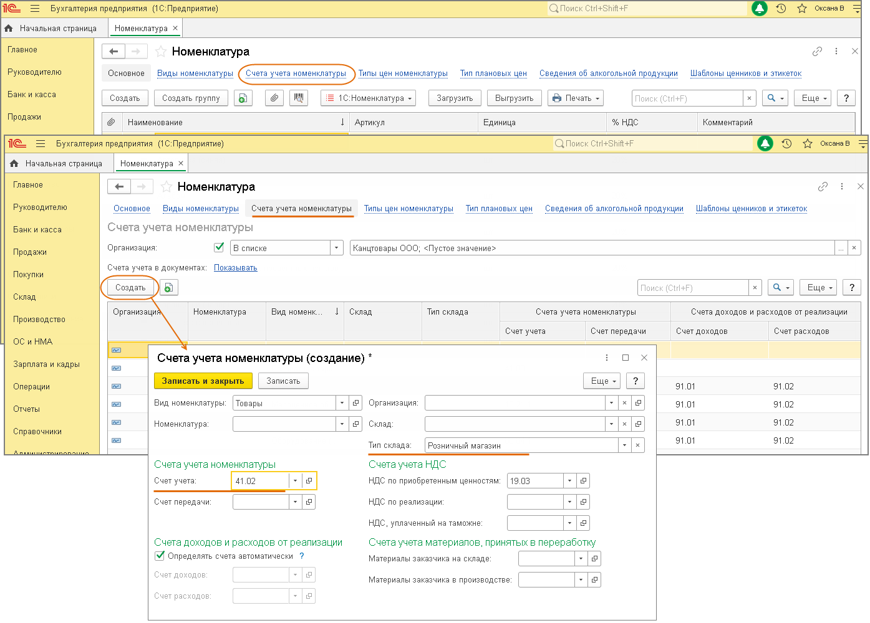Open more options dots in dialog title
The height and width of the screenshot is (623, 870).
point(607,358)
